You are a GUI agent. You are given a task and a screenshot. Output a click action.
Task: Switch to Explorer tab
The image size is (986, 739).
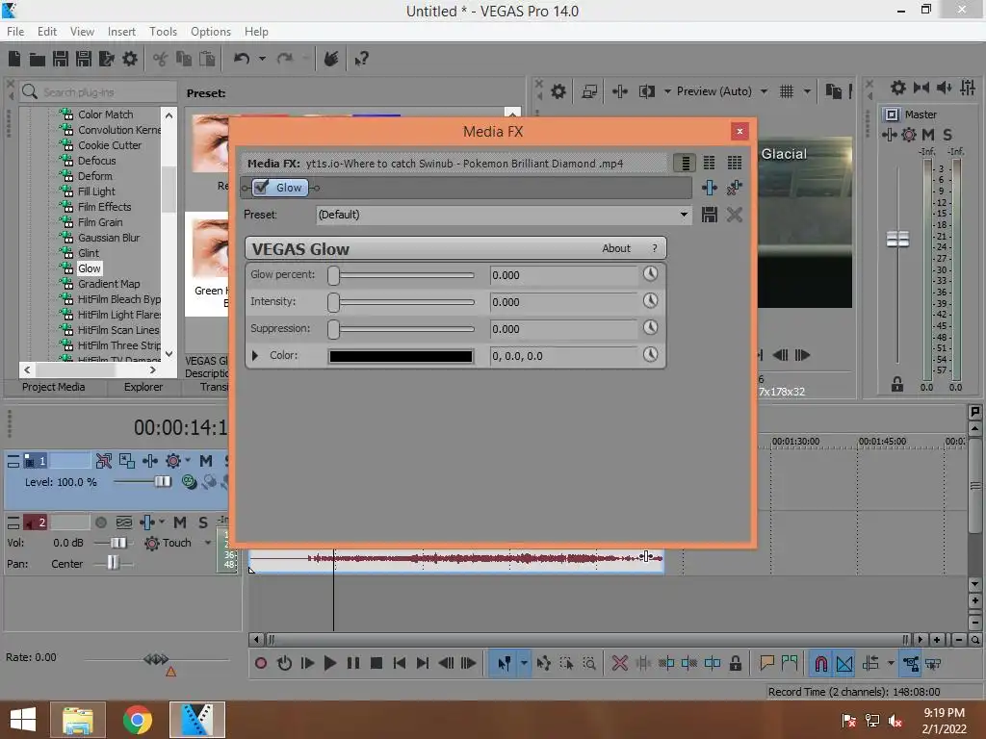pos(143,387)
